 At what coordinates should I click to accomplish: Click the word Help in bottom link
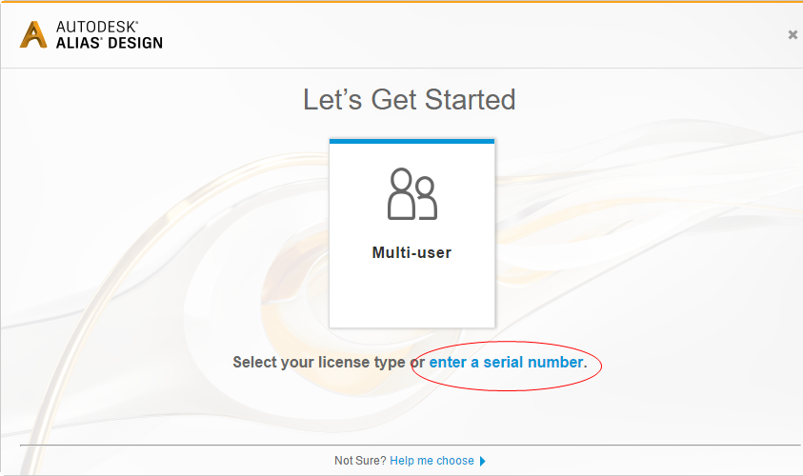402,461
